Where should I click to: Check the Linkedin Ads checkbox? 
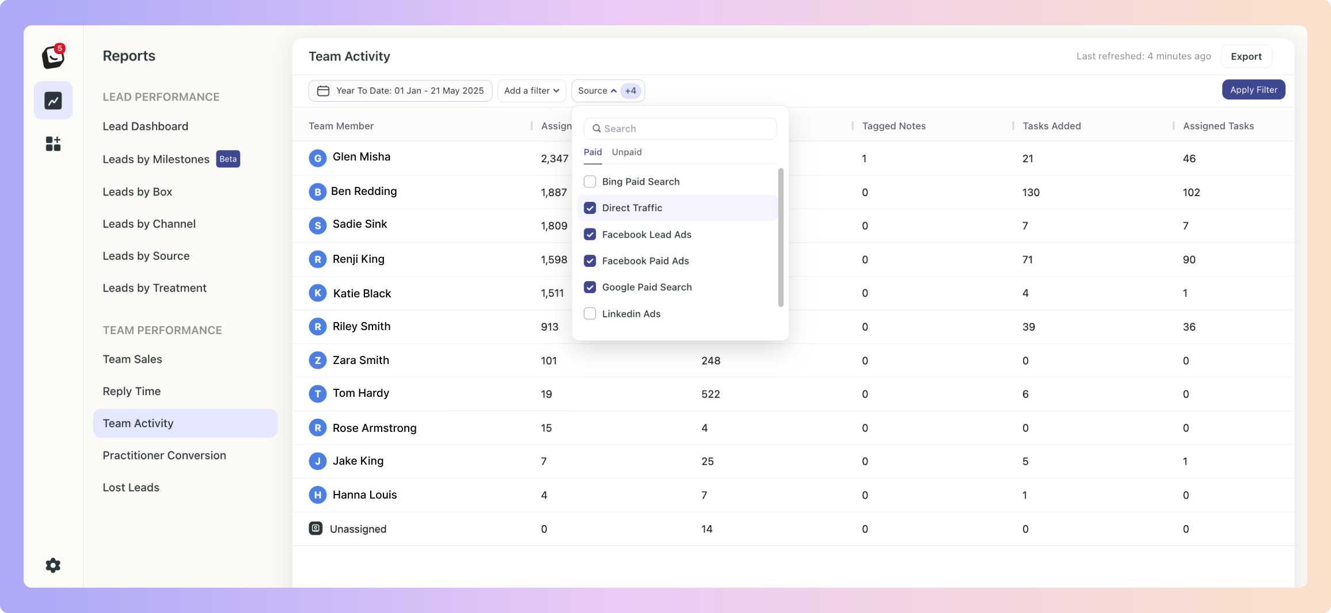coord(590,314)
